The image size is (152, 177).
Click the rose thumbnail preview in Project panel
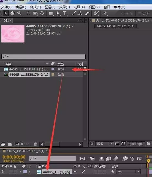click(13, 34)
